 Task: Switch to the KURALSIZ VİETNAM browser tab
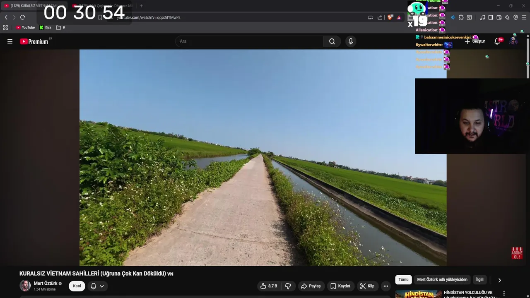click(34, 6)
